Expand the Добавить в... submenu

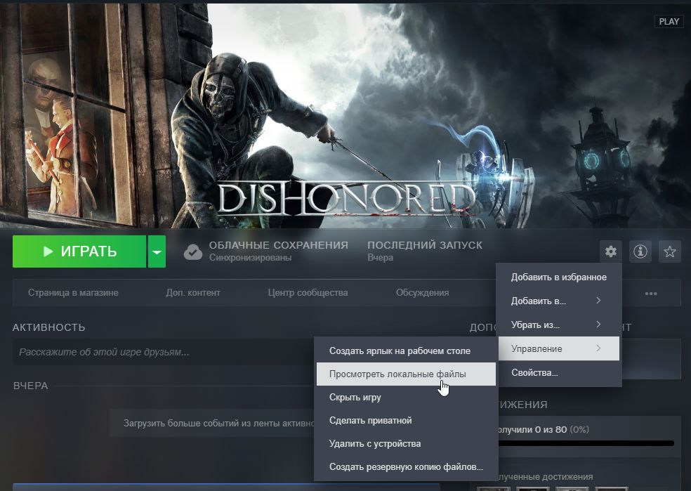click(559, 301)
